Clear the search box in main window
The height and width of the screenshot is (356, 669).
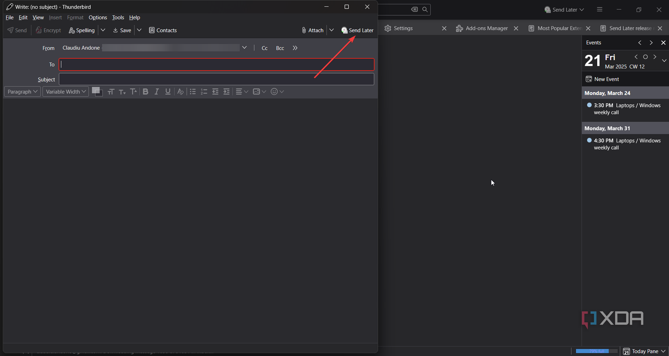click(414, 9)
